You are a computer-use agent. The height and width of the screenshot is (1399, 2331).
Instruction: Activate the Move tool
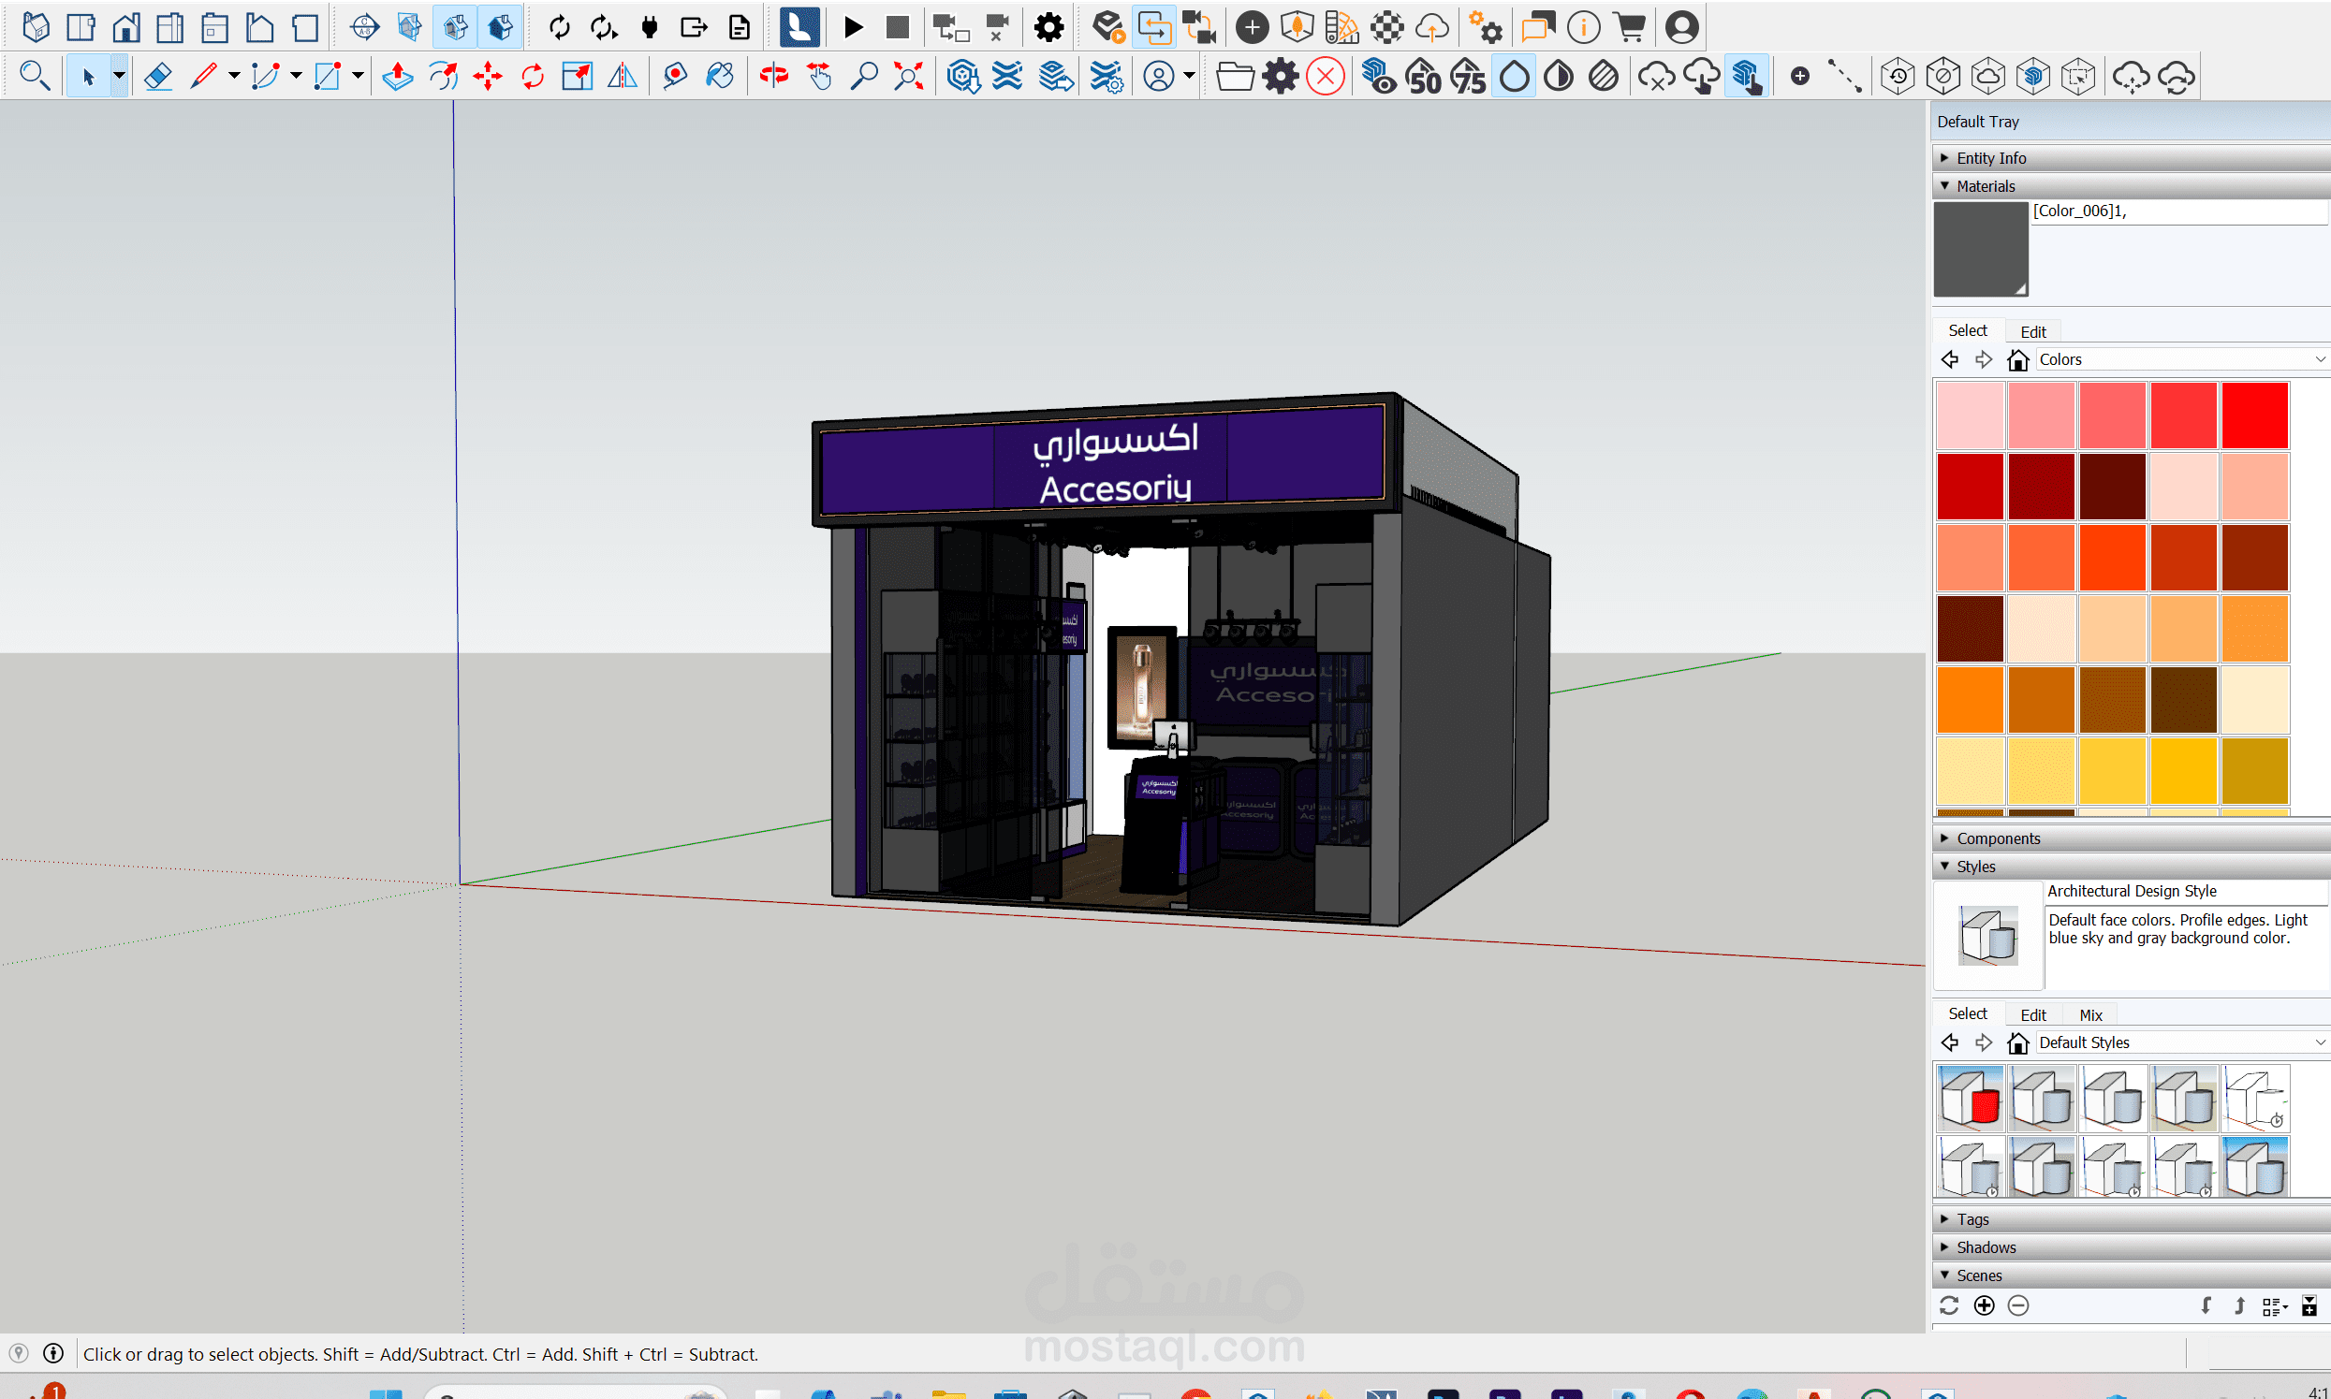[x=488, y=77]
